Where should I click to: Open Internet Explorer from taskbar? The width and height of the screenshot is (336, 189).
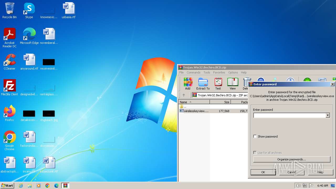point(21,186)
